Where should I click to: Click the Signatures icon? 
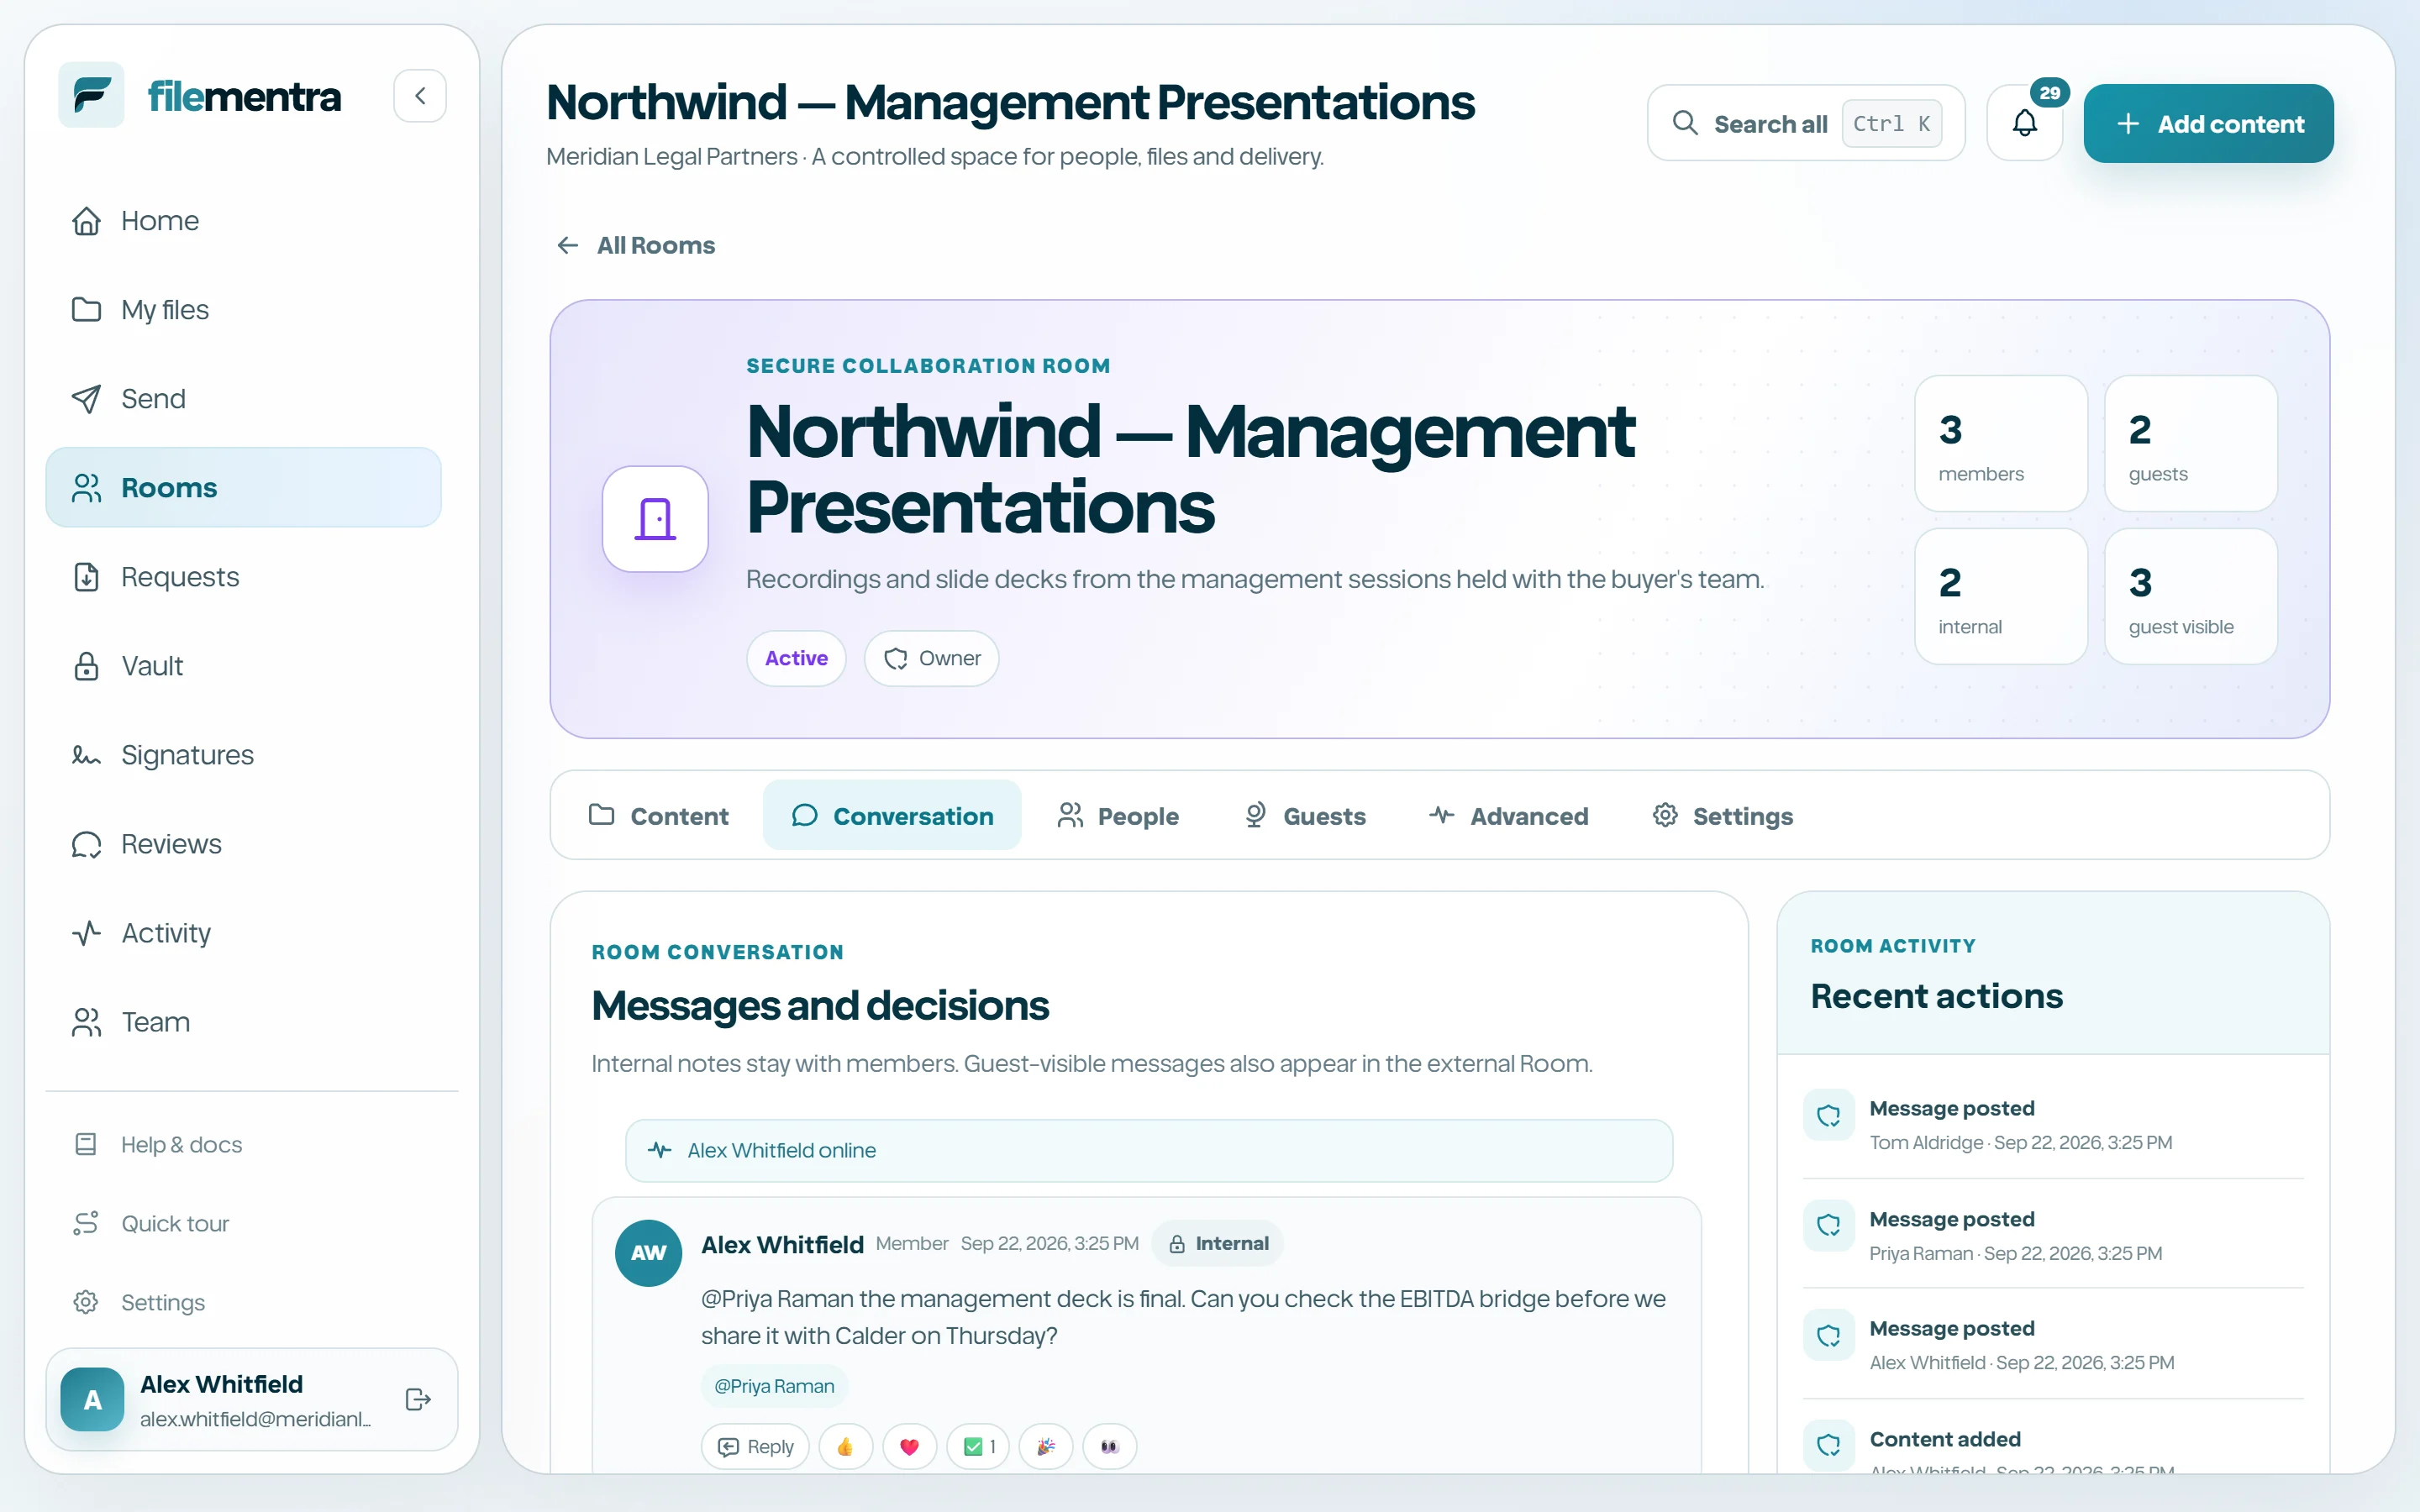point(86,755)
